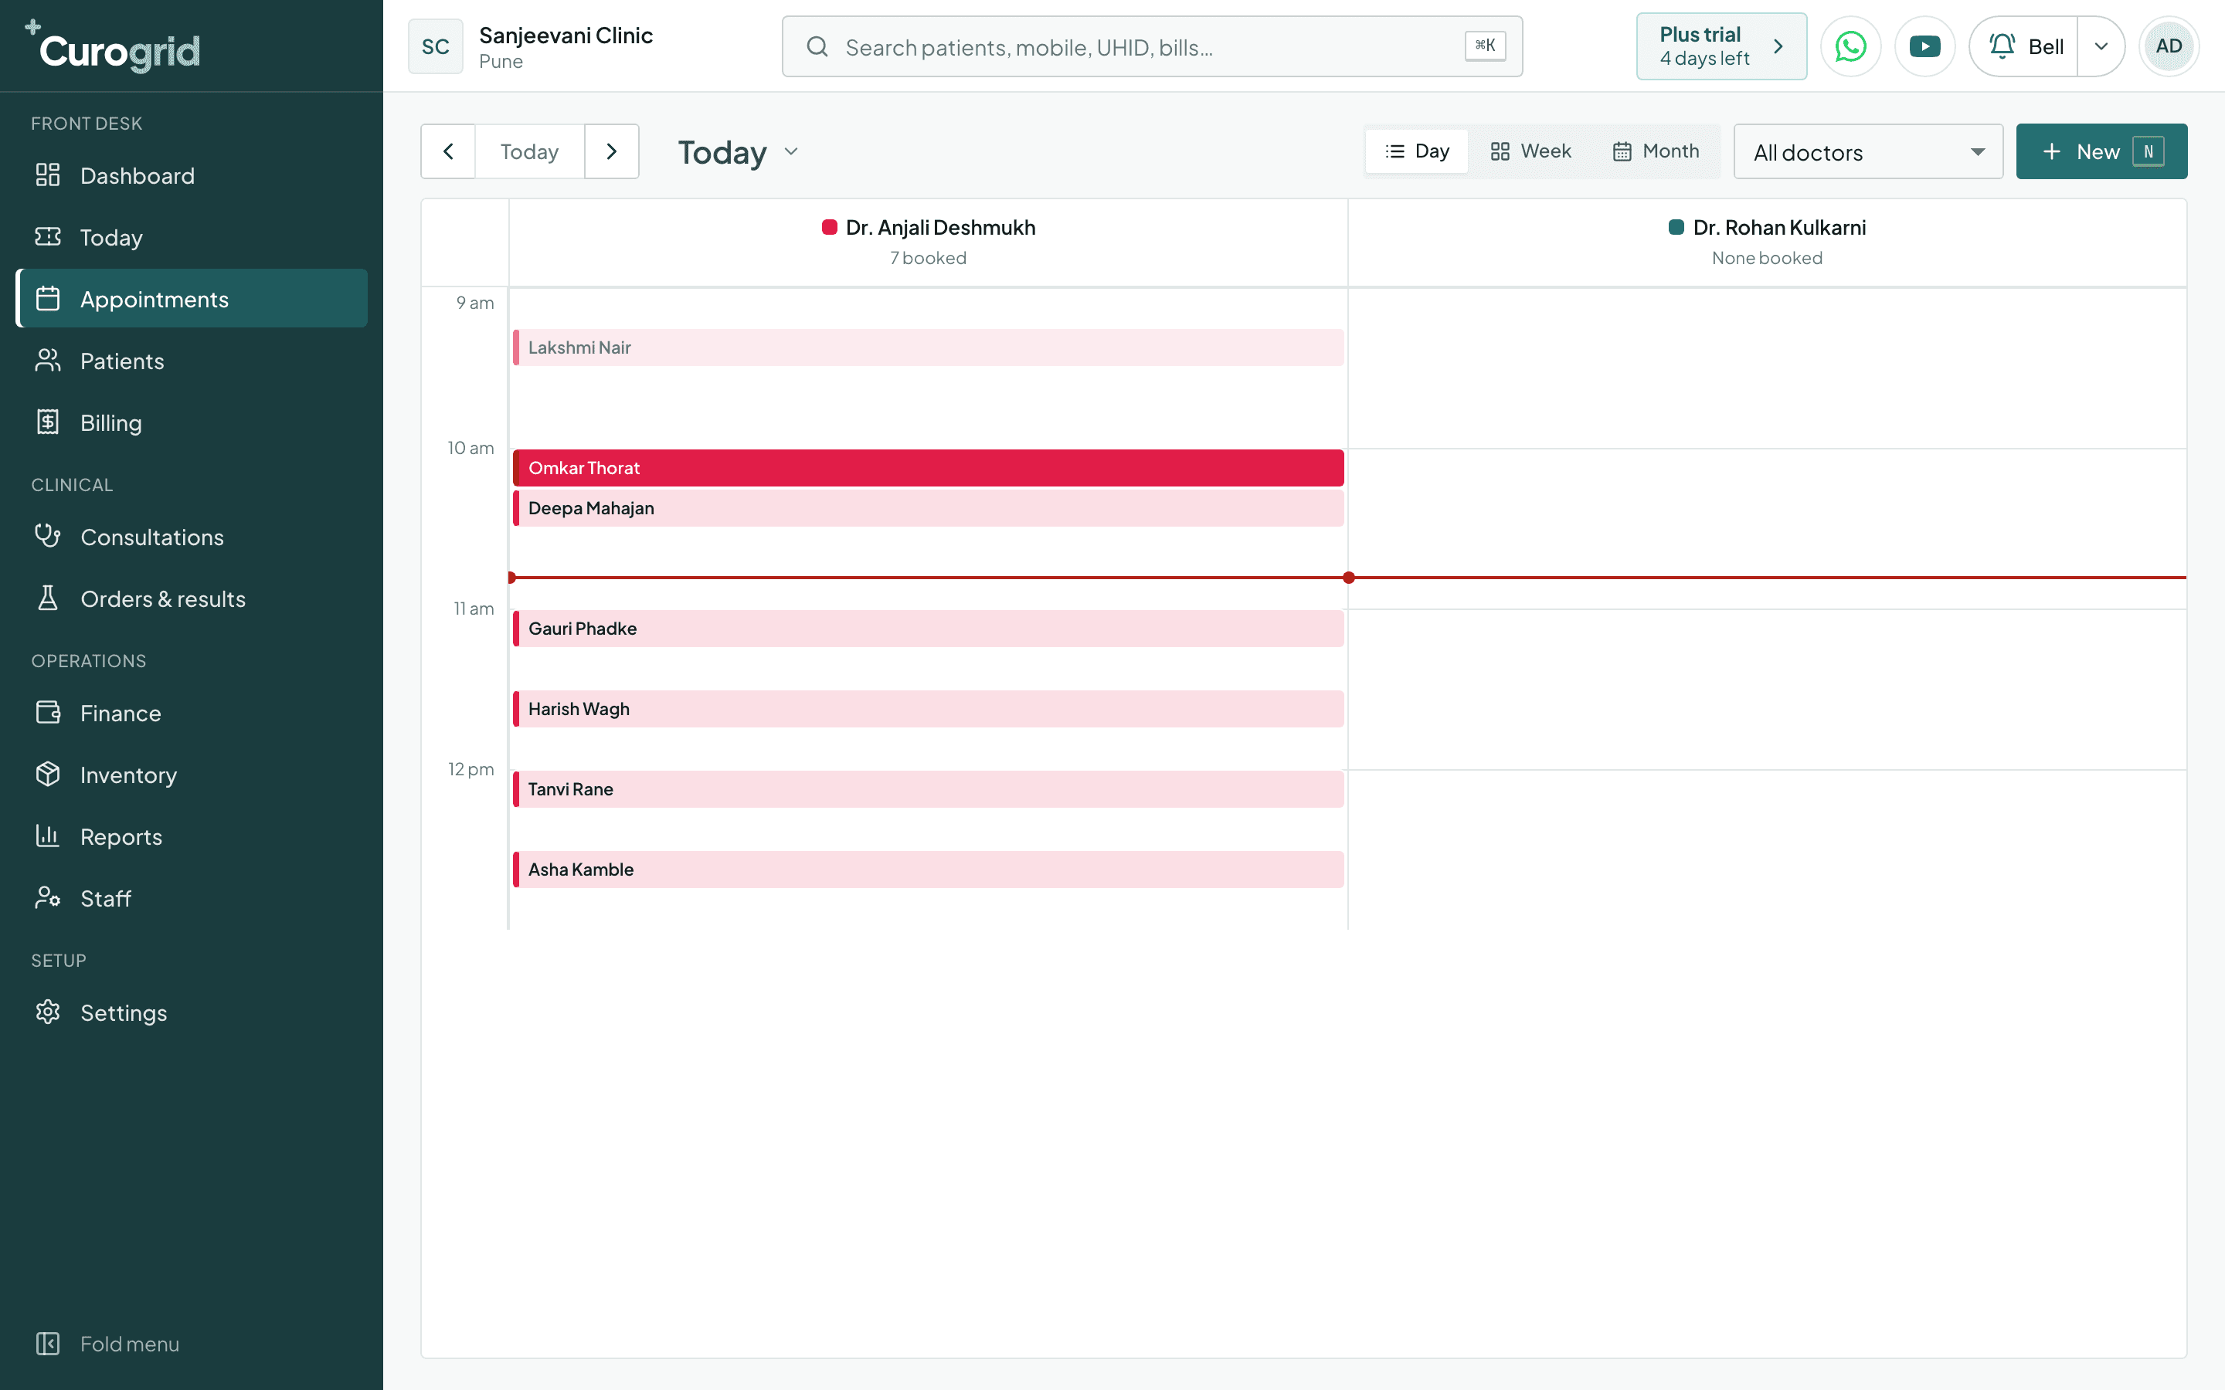Image resolution: width=2225 pixels, height=1390 pixels.
Task: Open Lakshmi Nair appointment
Action: [x=929, y=347]
